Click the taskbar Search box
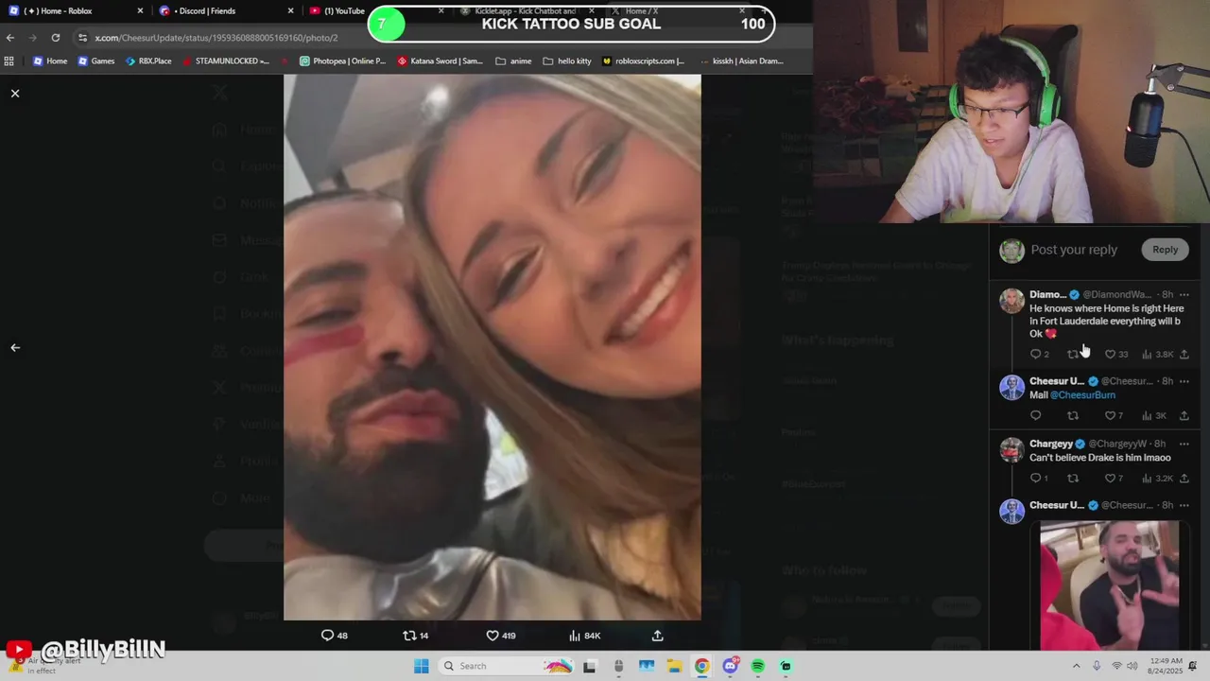The height and width of the screenshot is (681, 1210). point(506,666)
